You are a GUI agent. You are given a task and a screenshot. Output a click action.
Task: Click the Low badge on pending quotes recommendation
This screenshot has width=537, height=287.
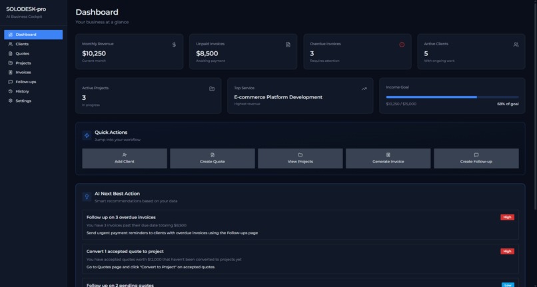pos(508,284)
